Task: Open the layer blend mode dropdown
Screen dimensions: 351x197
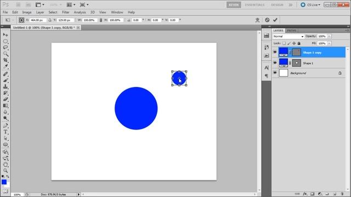Action: pyautogui.click(x=288, y=36)
